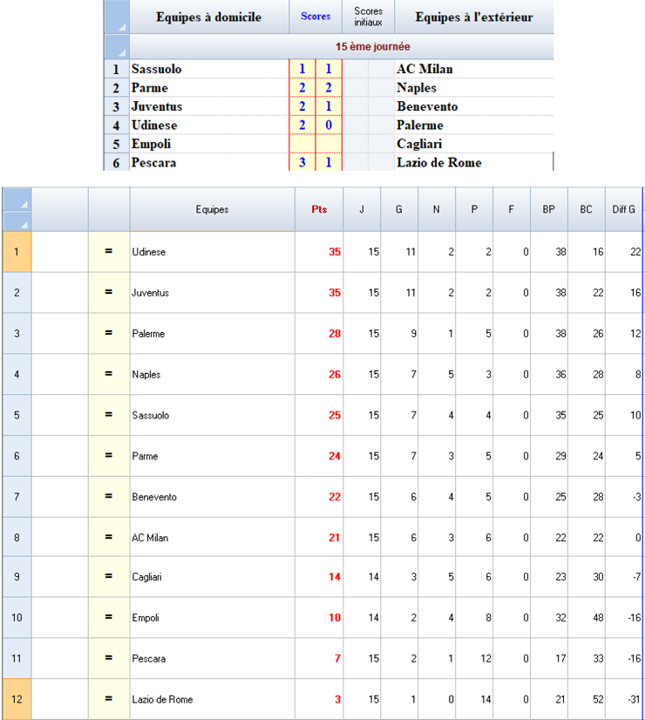
Task: Click the Pts column header in standings
Action: 319,209
